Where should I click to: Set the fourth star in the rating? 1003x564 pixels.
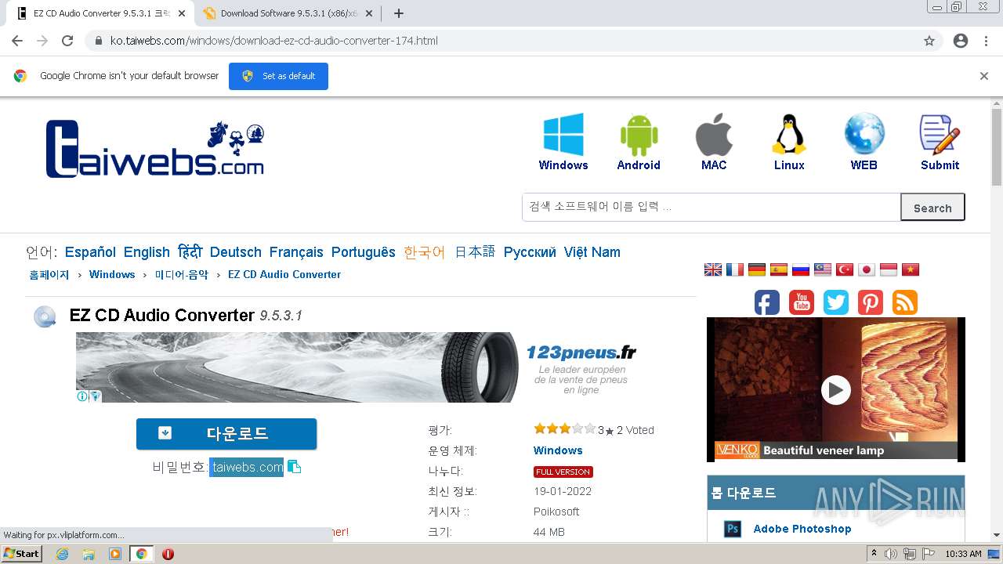(578, 428)
